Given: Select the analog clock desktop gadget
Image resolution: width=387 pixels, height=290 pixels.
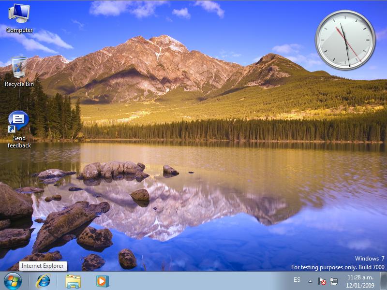Looking at the screenshot, I should [x=345, y=40].
